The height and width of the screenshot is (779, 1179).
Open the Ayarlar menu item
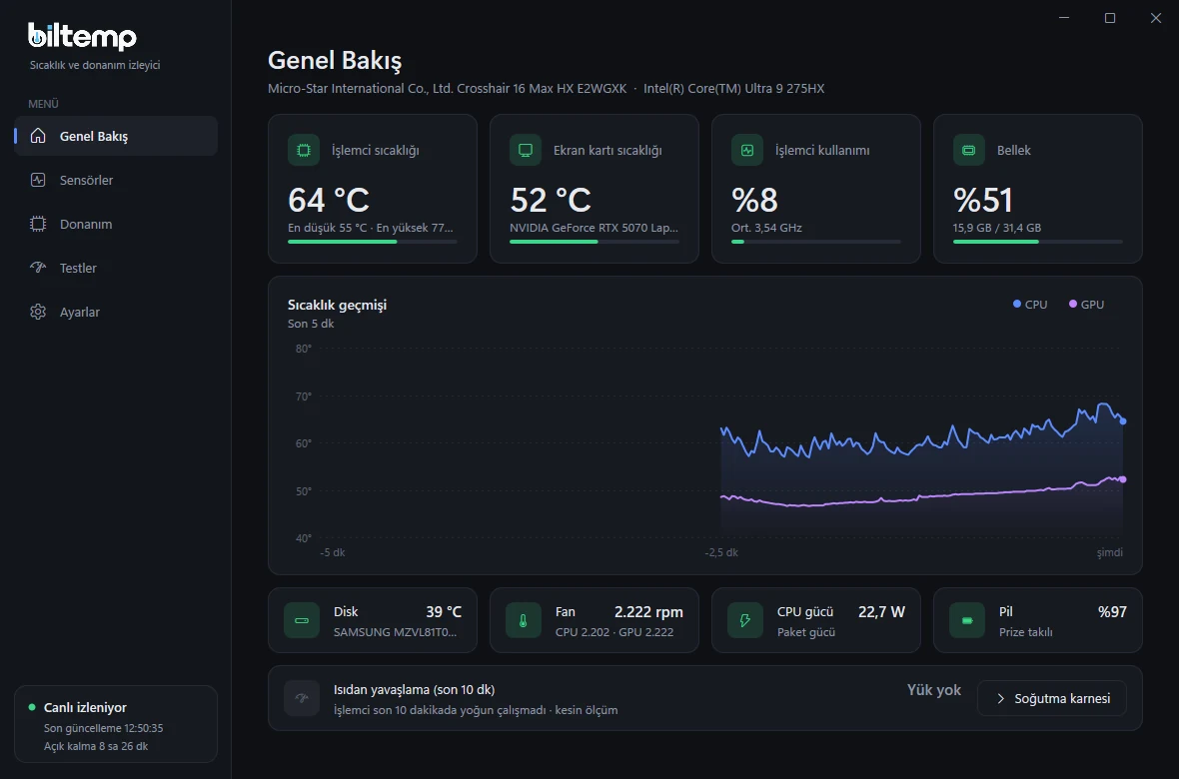116,312
